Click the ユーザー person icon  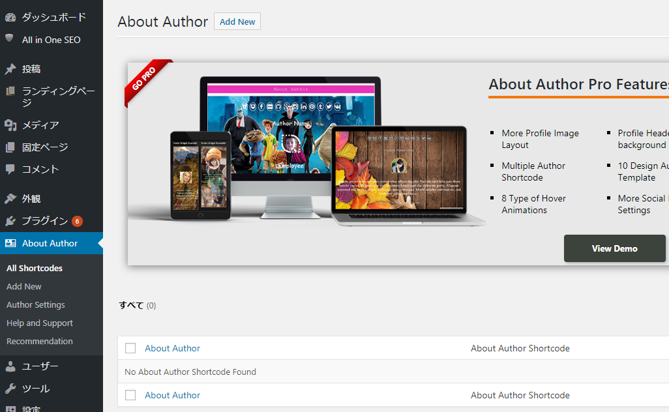tap(10, 366)
